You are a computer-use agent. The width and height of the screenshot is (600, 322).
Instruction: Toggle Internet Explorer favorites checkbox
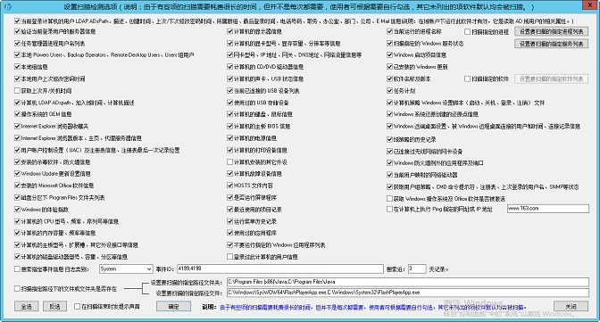pyautogui.click(x=17, y=126)
